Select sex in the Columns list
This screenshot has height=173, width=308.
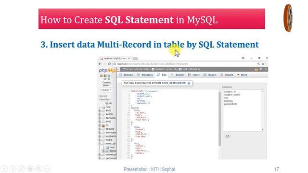226,98
